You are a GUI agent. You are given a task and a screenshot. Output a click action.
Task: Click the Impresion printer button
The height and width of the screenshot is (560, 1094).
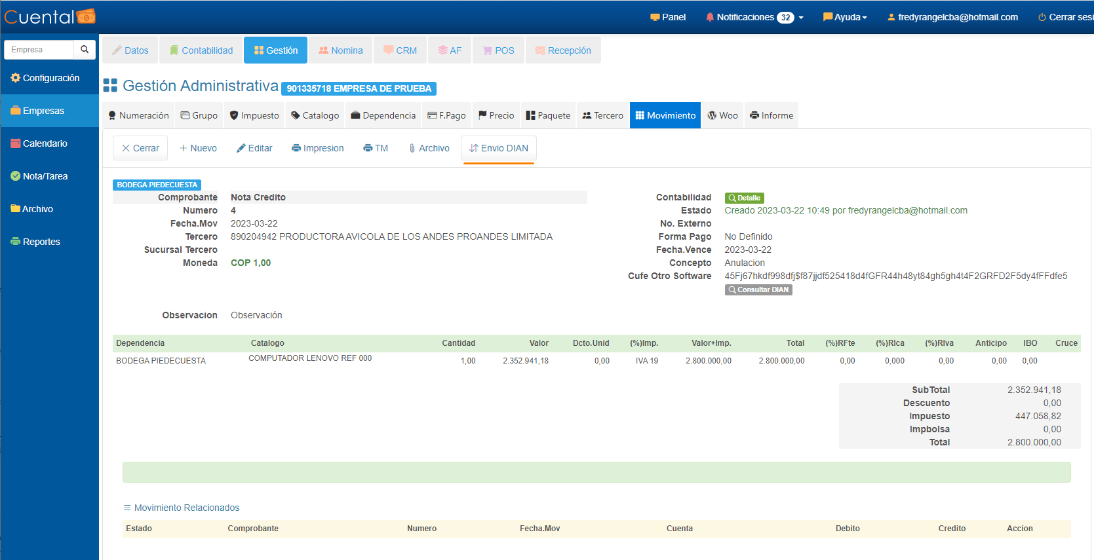[x=317, y=148]
